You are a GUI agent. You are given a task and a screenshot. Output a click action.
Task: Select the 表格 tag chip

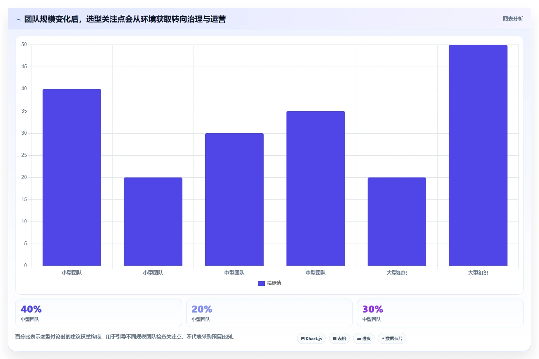point(339,338)
